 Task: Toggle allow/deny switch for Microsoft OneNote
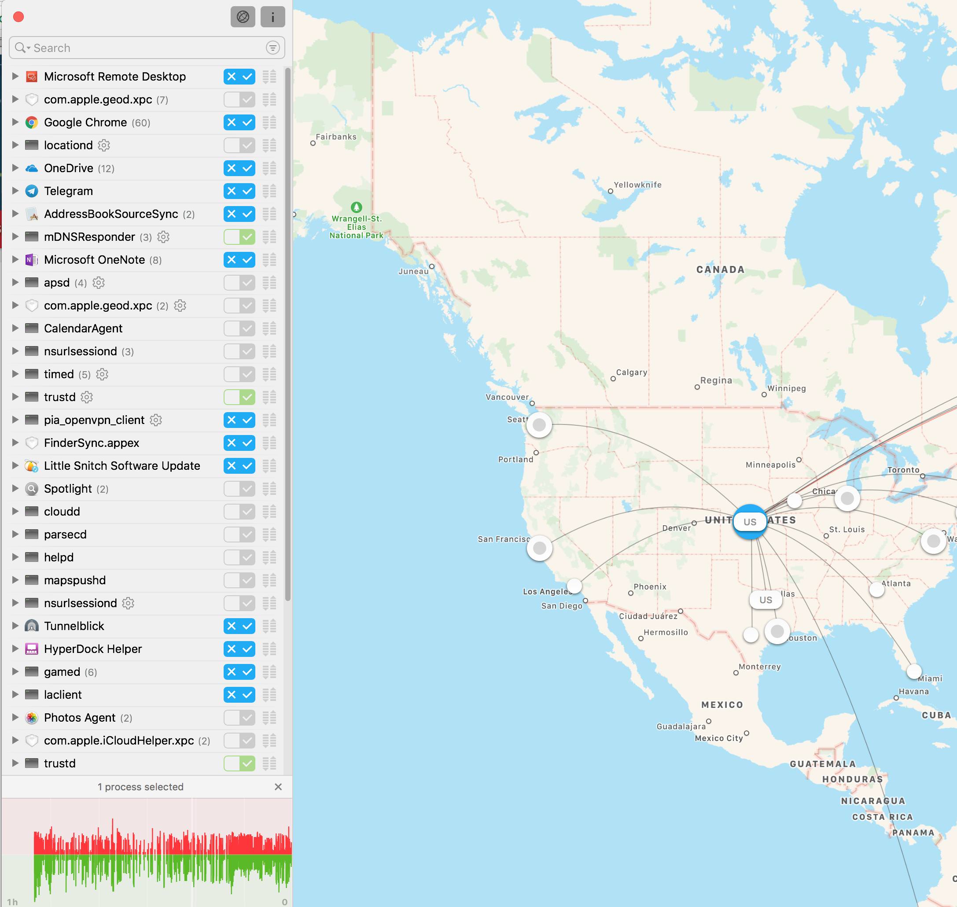(x=239, y=260)
